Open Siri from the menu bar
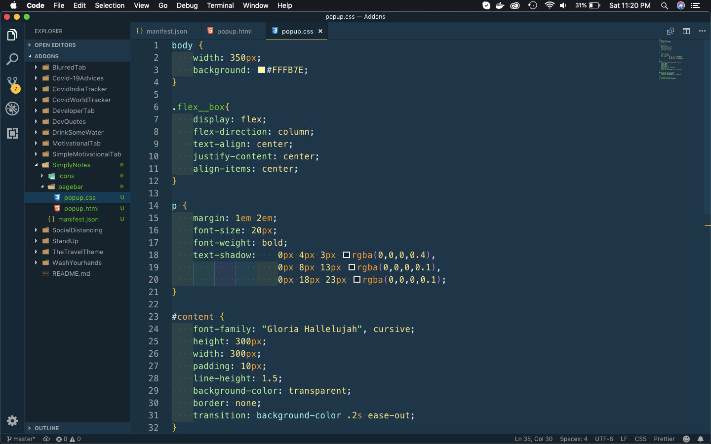711x444 pixels. point(681,5)
